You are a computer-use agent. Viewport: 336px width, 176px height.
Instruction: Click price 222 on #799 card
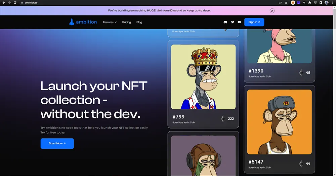[231, 119]
